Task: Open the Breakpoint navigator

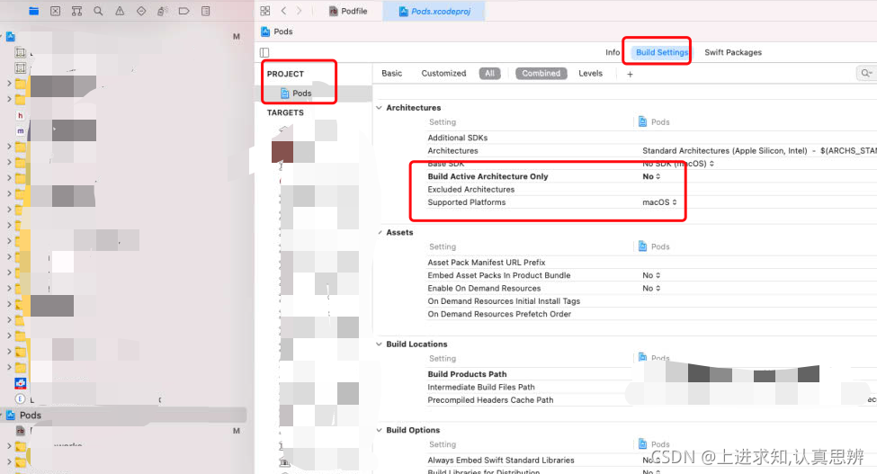Action: point(183,11)
